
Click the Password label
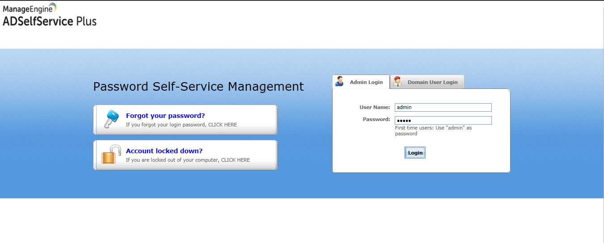point(376,119)
